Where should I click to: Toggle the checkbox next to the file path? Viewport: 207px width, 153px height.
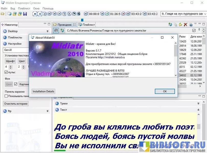[x=194, y=31]
